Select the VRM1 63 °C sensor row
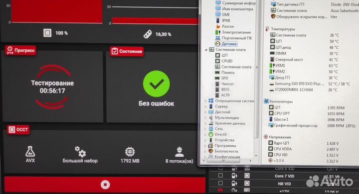The image size is (359, 194). tap(304, 66)
